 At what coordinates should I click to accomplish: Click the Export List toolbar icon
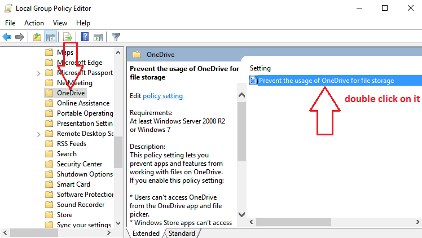pos(68,37)
